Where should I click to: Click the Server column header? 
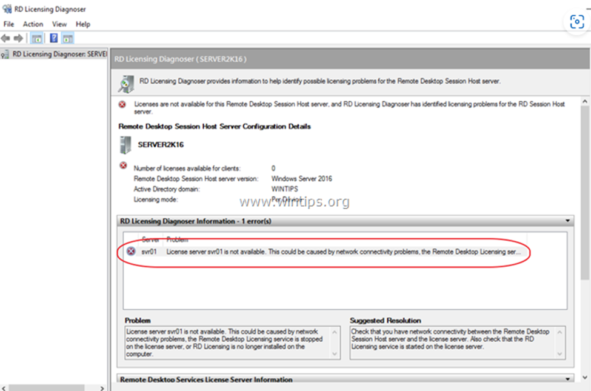click(x=150, y=239)
